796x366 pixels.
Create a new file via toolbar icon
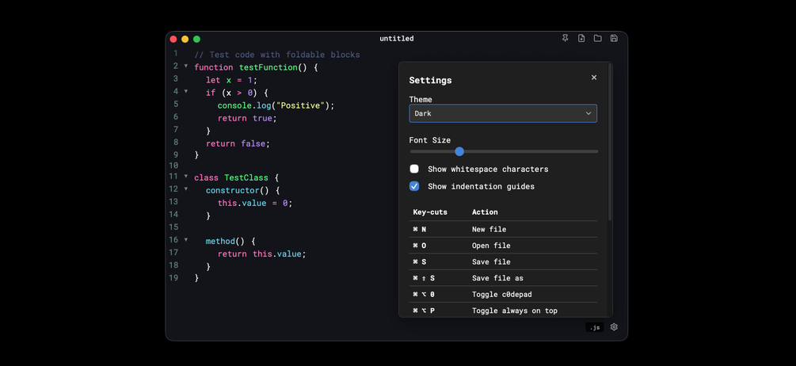(581, 38)
